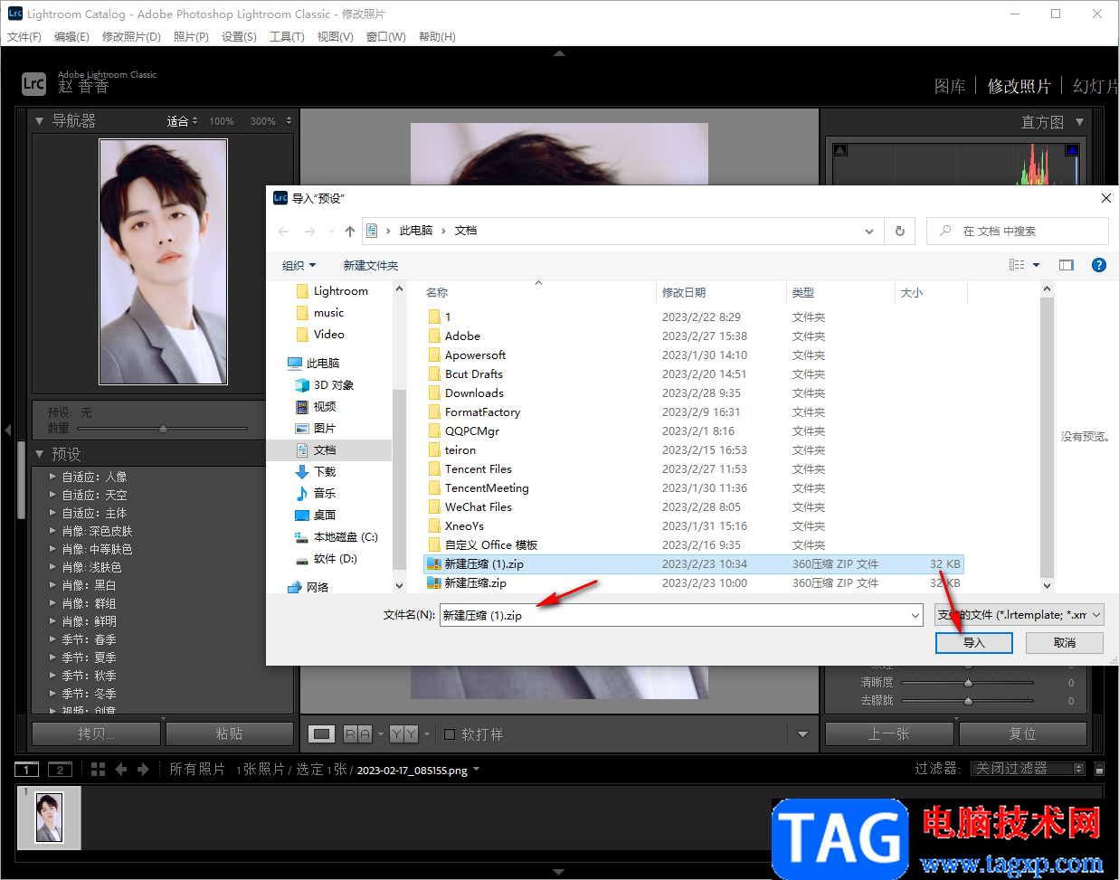Toggle the filter lock switch
The height and width of the screenshot is (880, 1119).
point(1099,769)
